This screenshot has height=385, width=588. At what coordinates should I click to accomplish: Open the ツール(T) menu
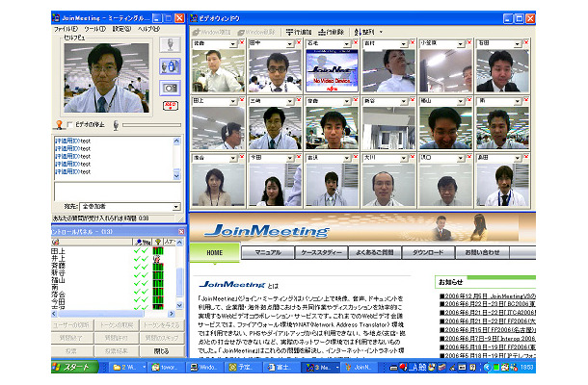click(x=94, y=29)
